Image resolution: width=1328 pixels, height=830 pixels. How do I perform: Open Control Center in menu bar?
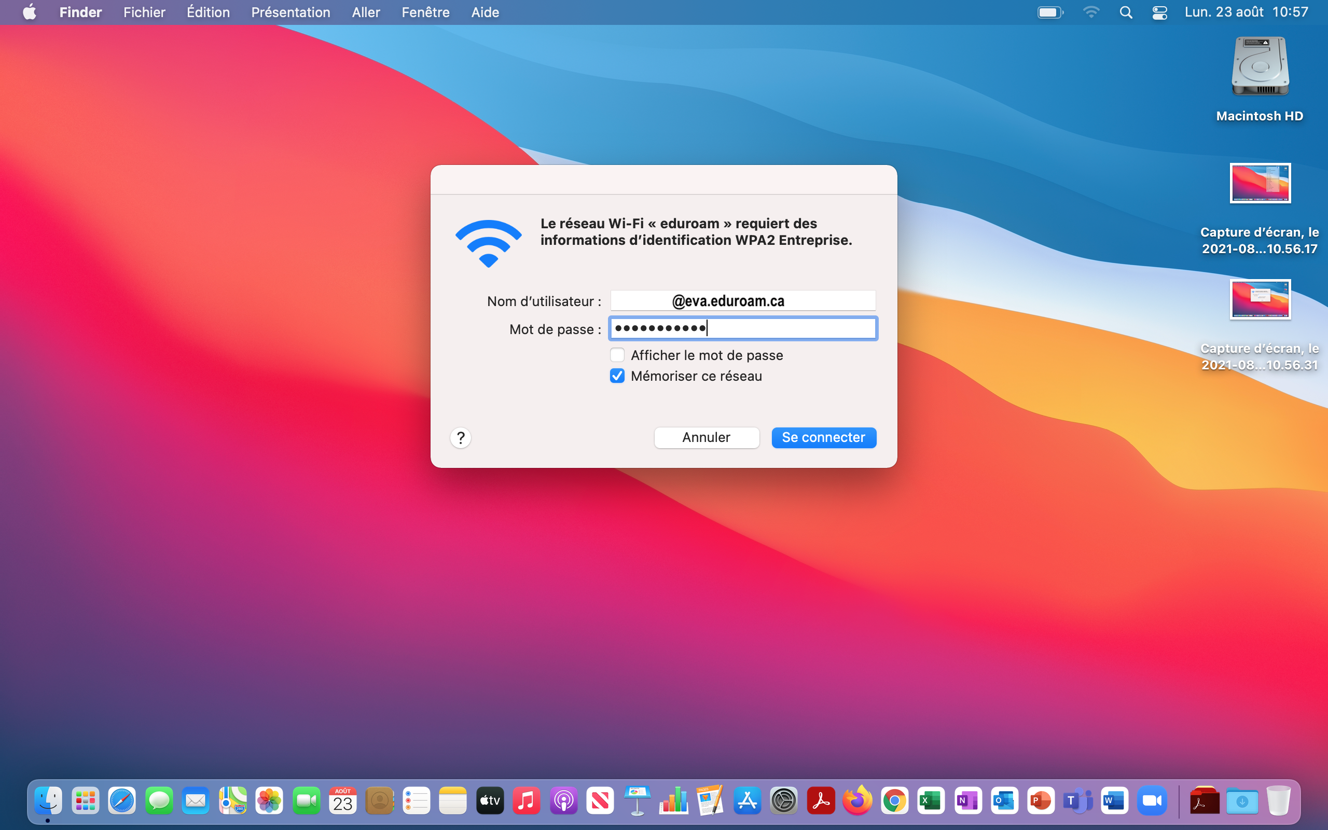[x=1159, y=12]
